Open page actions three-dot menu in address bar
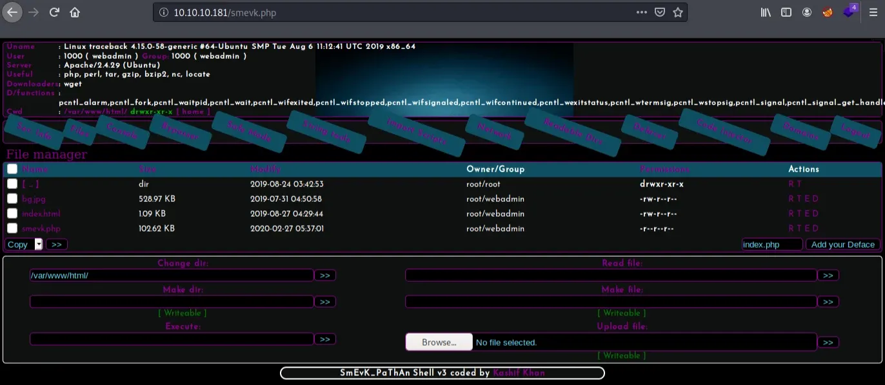This screenshot has width=885, height=385. (x=641, y=12)
